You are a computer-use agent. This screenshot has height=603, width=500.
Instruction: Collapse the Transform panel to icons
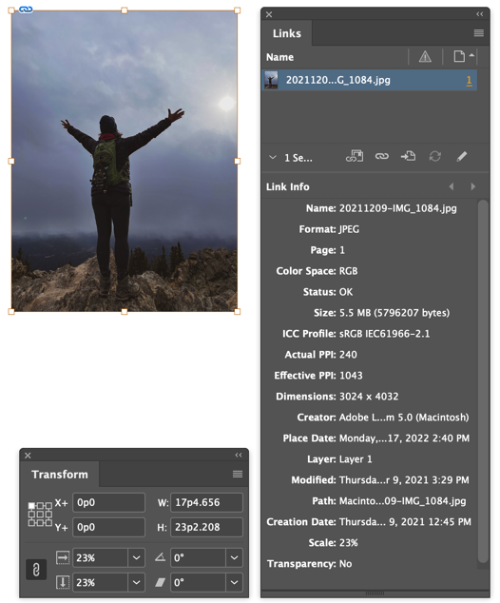pyautogui.click(x=239, y=455)
